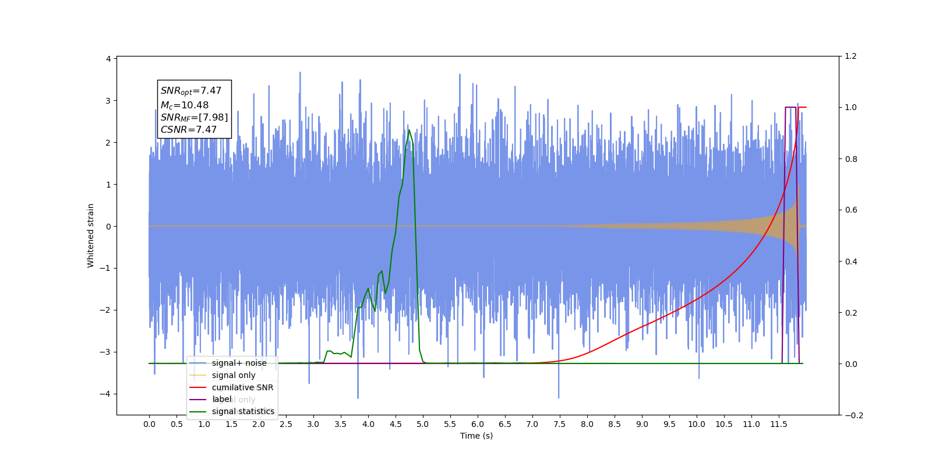This screenshot has width=932, height=466.
Task: Click the 'Time (s)' x-axis label
Action: pyautogui.click(x=476, y=436)
